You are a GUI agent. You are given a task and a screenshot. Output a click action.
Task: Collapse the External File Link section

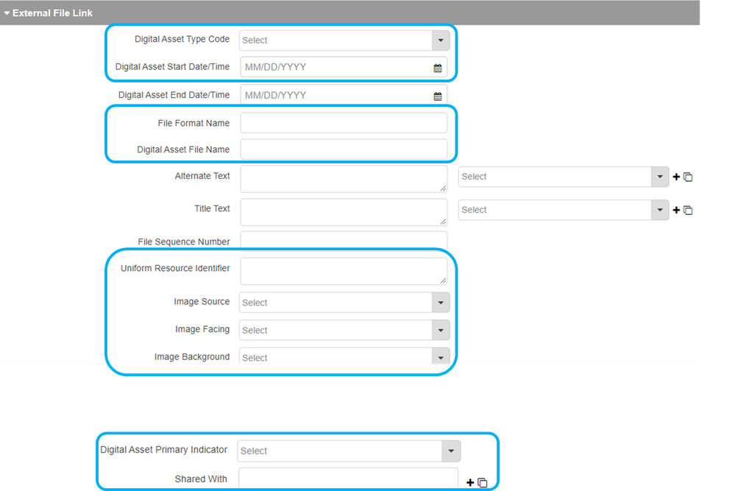(x=7, y=13)
